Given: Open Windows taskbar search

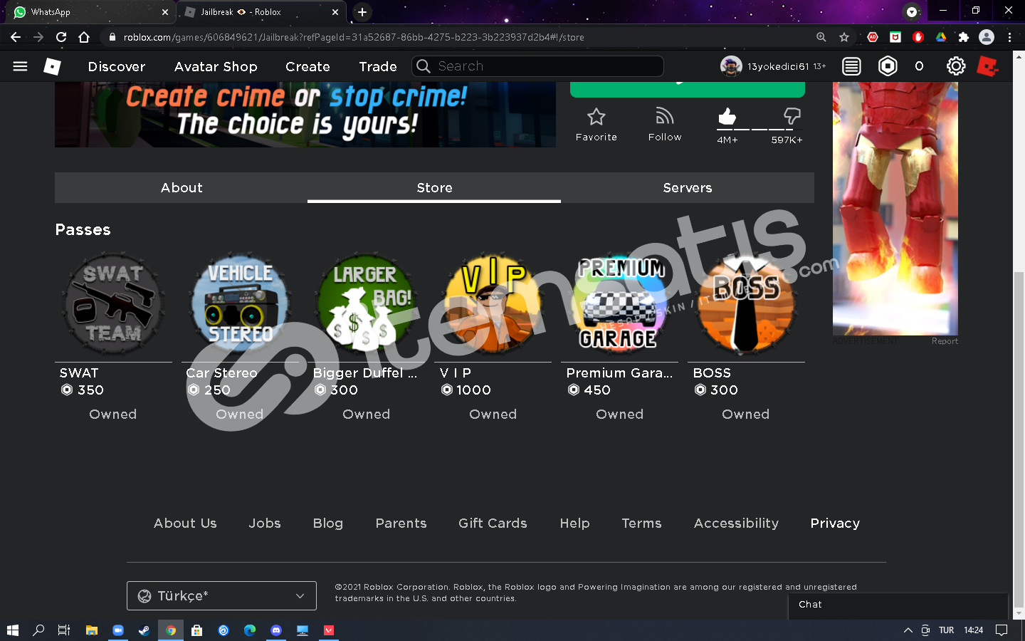Looking at the screenshot, I should [x=38, y=630].
